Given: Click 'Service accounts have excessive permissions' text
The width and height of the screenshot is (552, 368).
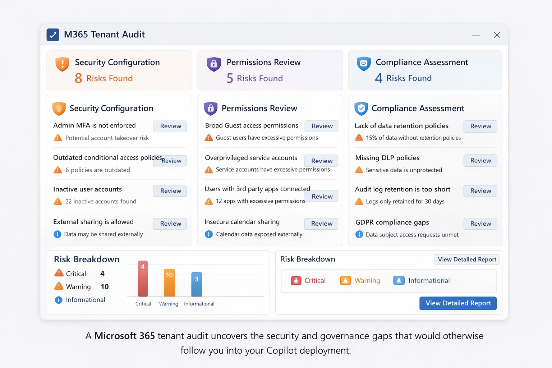Looking at the screenshot, I should coord(273,169).
